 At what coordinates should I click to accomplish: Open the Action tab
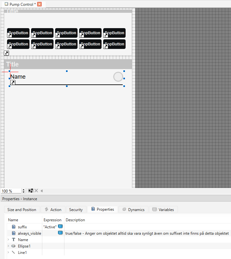pyautogui.click(x=53, y=210)
